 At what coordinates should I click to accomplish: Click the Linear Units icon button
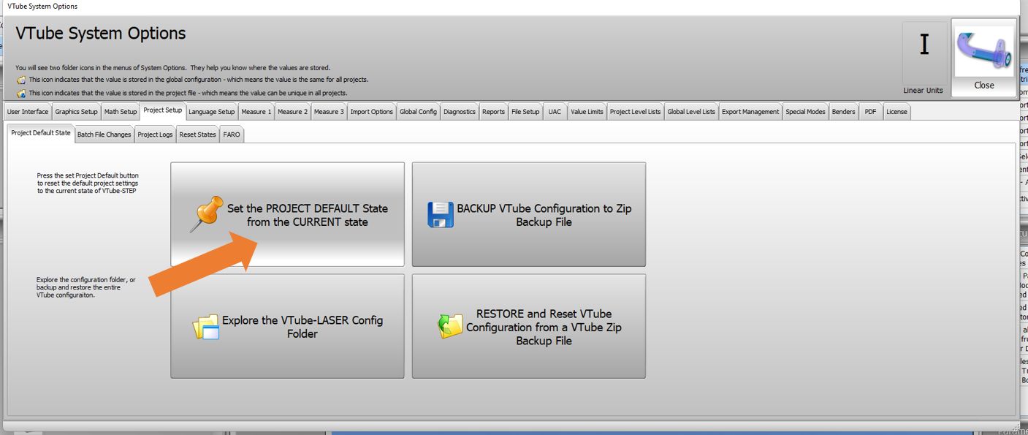[x=924, y=58]
